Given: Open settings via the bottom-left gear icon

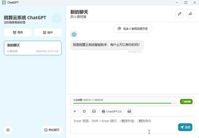Looking at the screenshot, I should pos(8,130).
